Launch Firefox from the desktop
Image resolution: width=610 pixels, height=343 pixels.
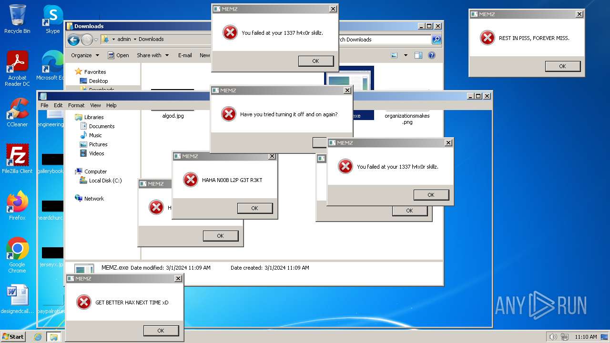pos(17,206)
